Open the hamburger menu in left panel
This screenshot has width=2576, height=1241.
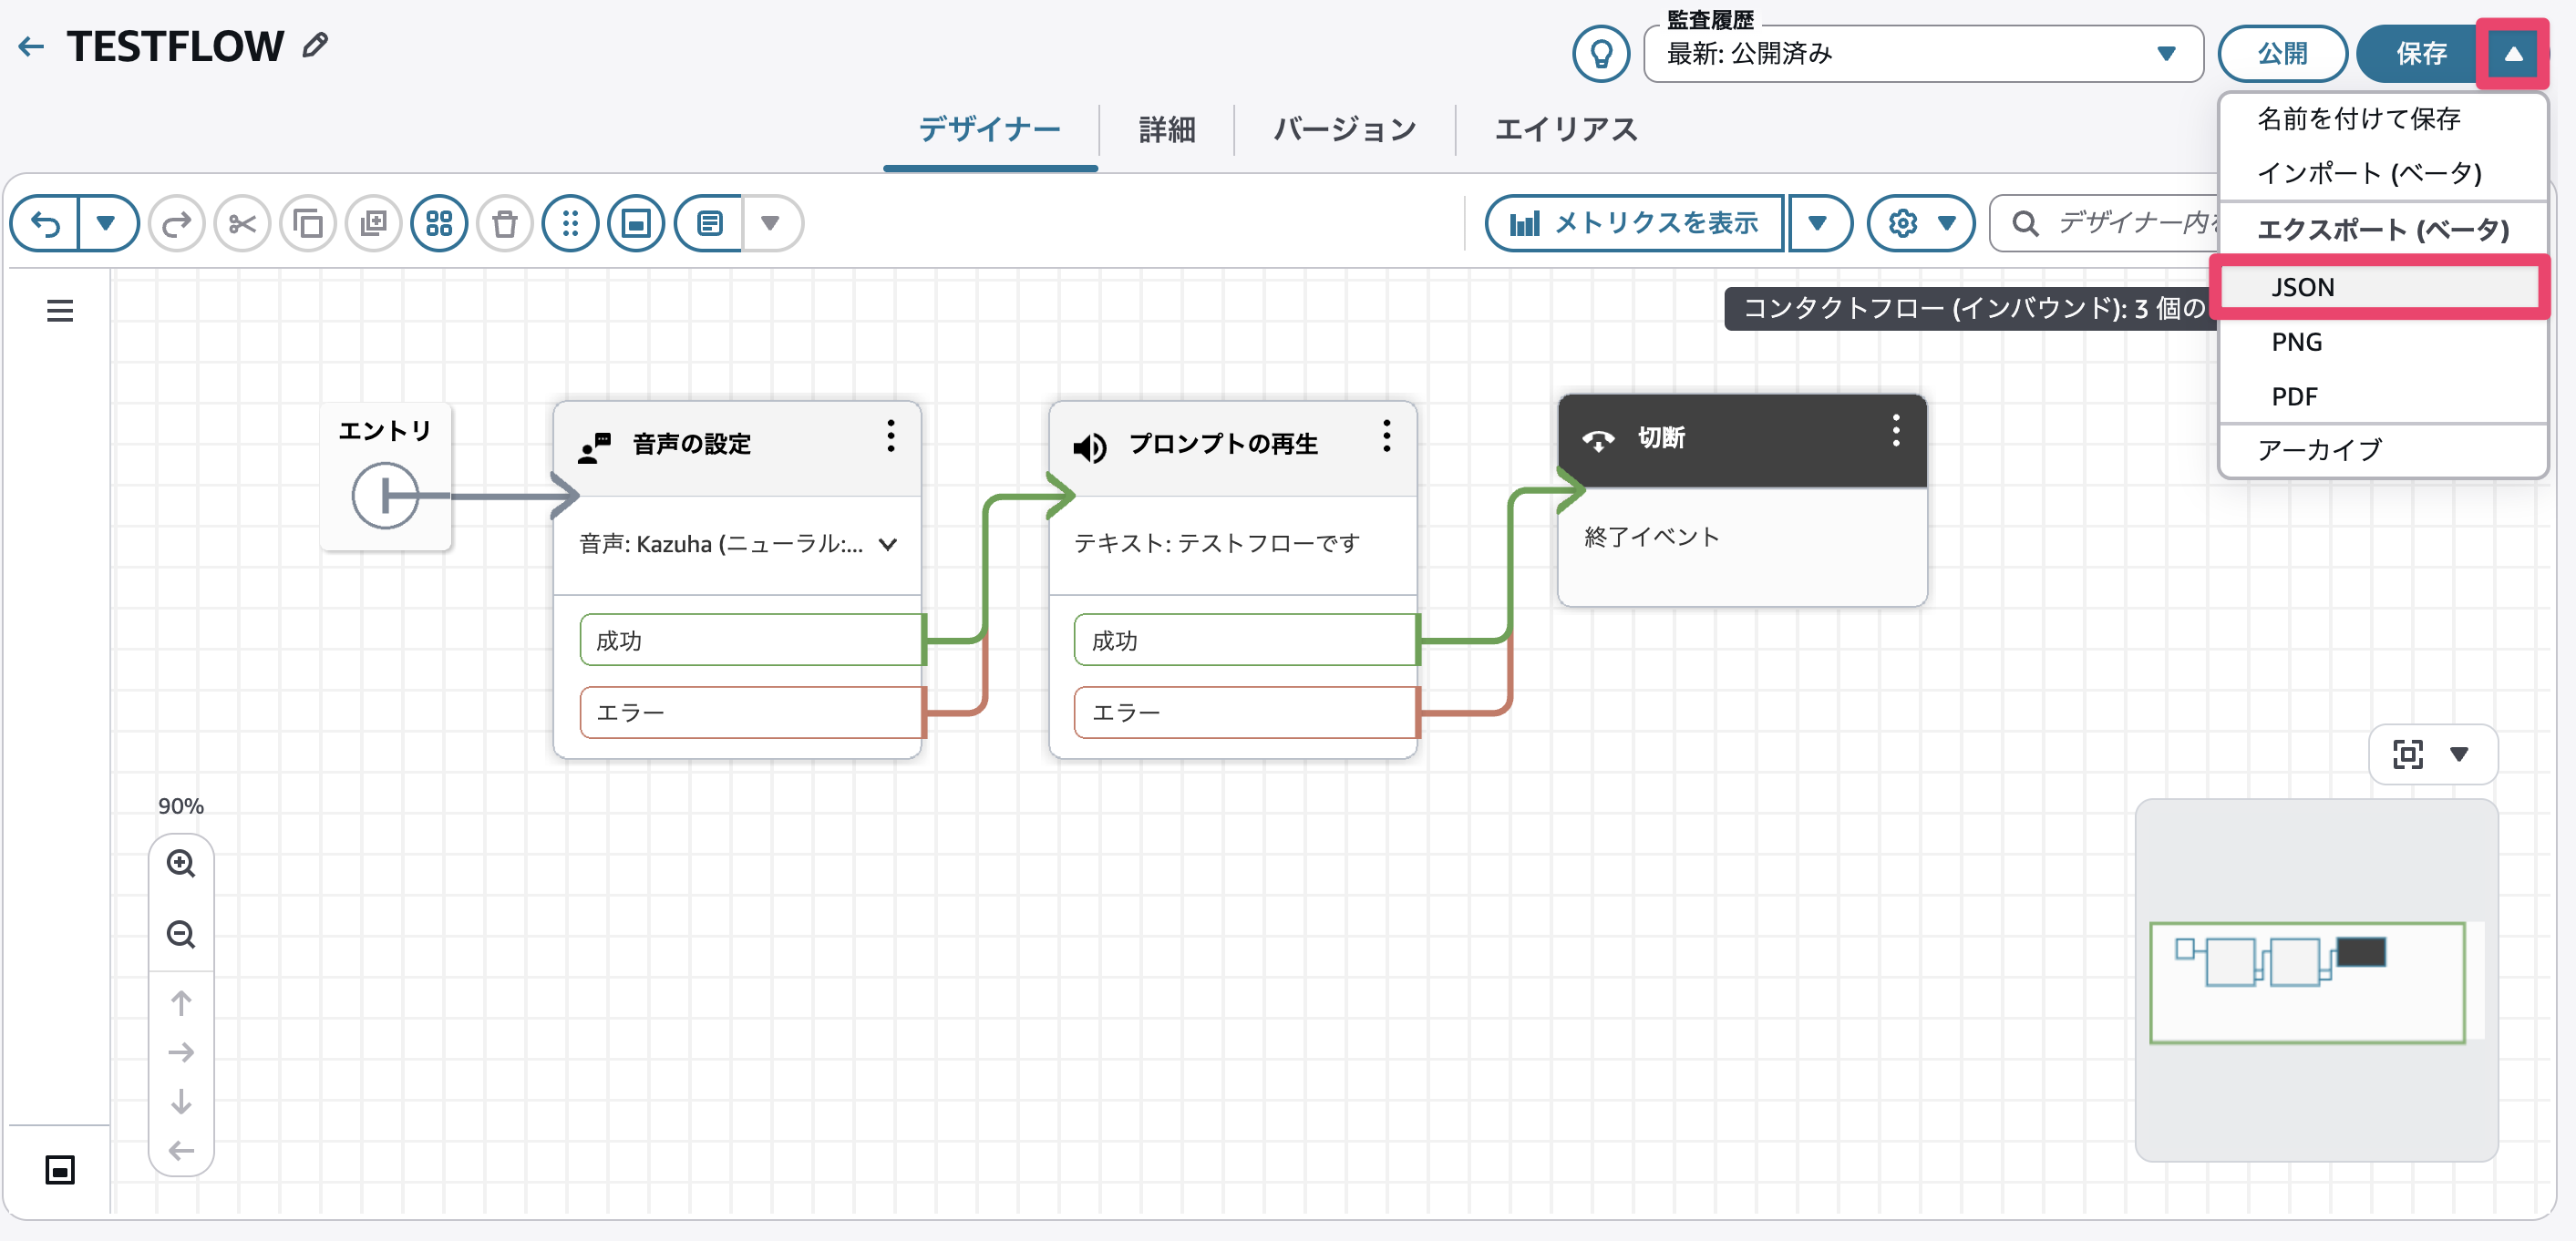60,311
